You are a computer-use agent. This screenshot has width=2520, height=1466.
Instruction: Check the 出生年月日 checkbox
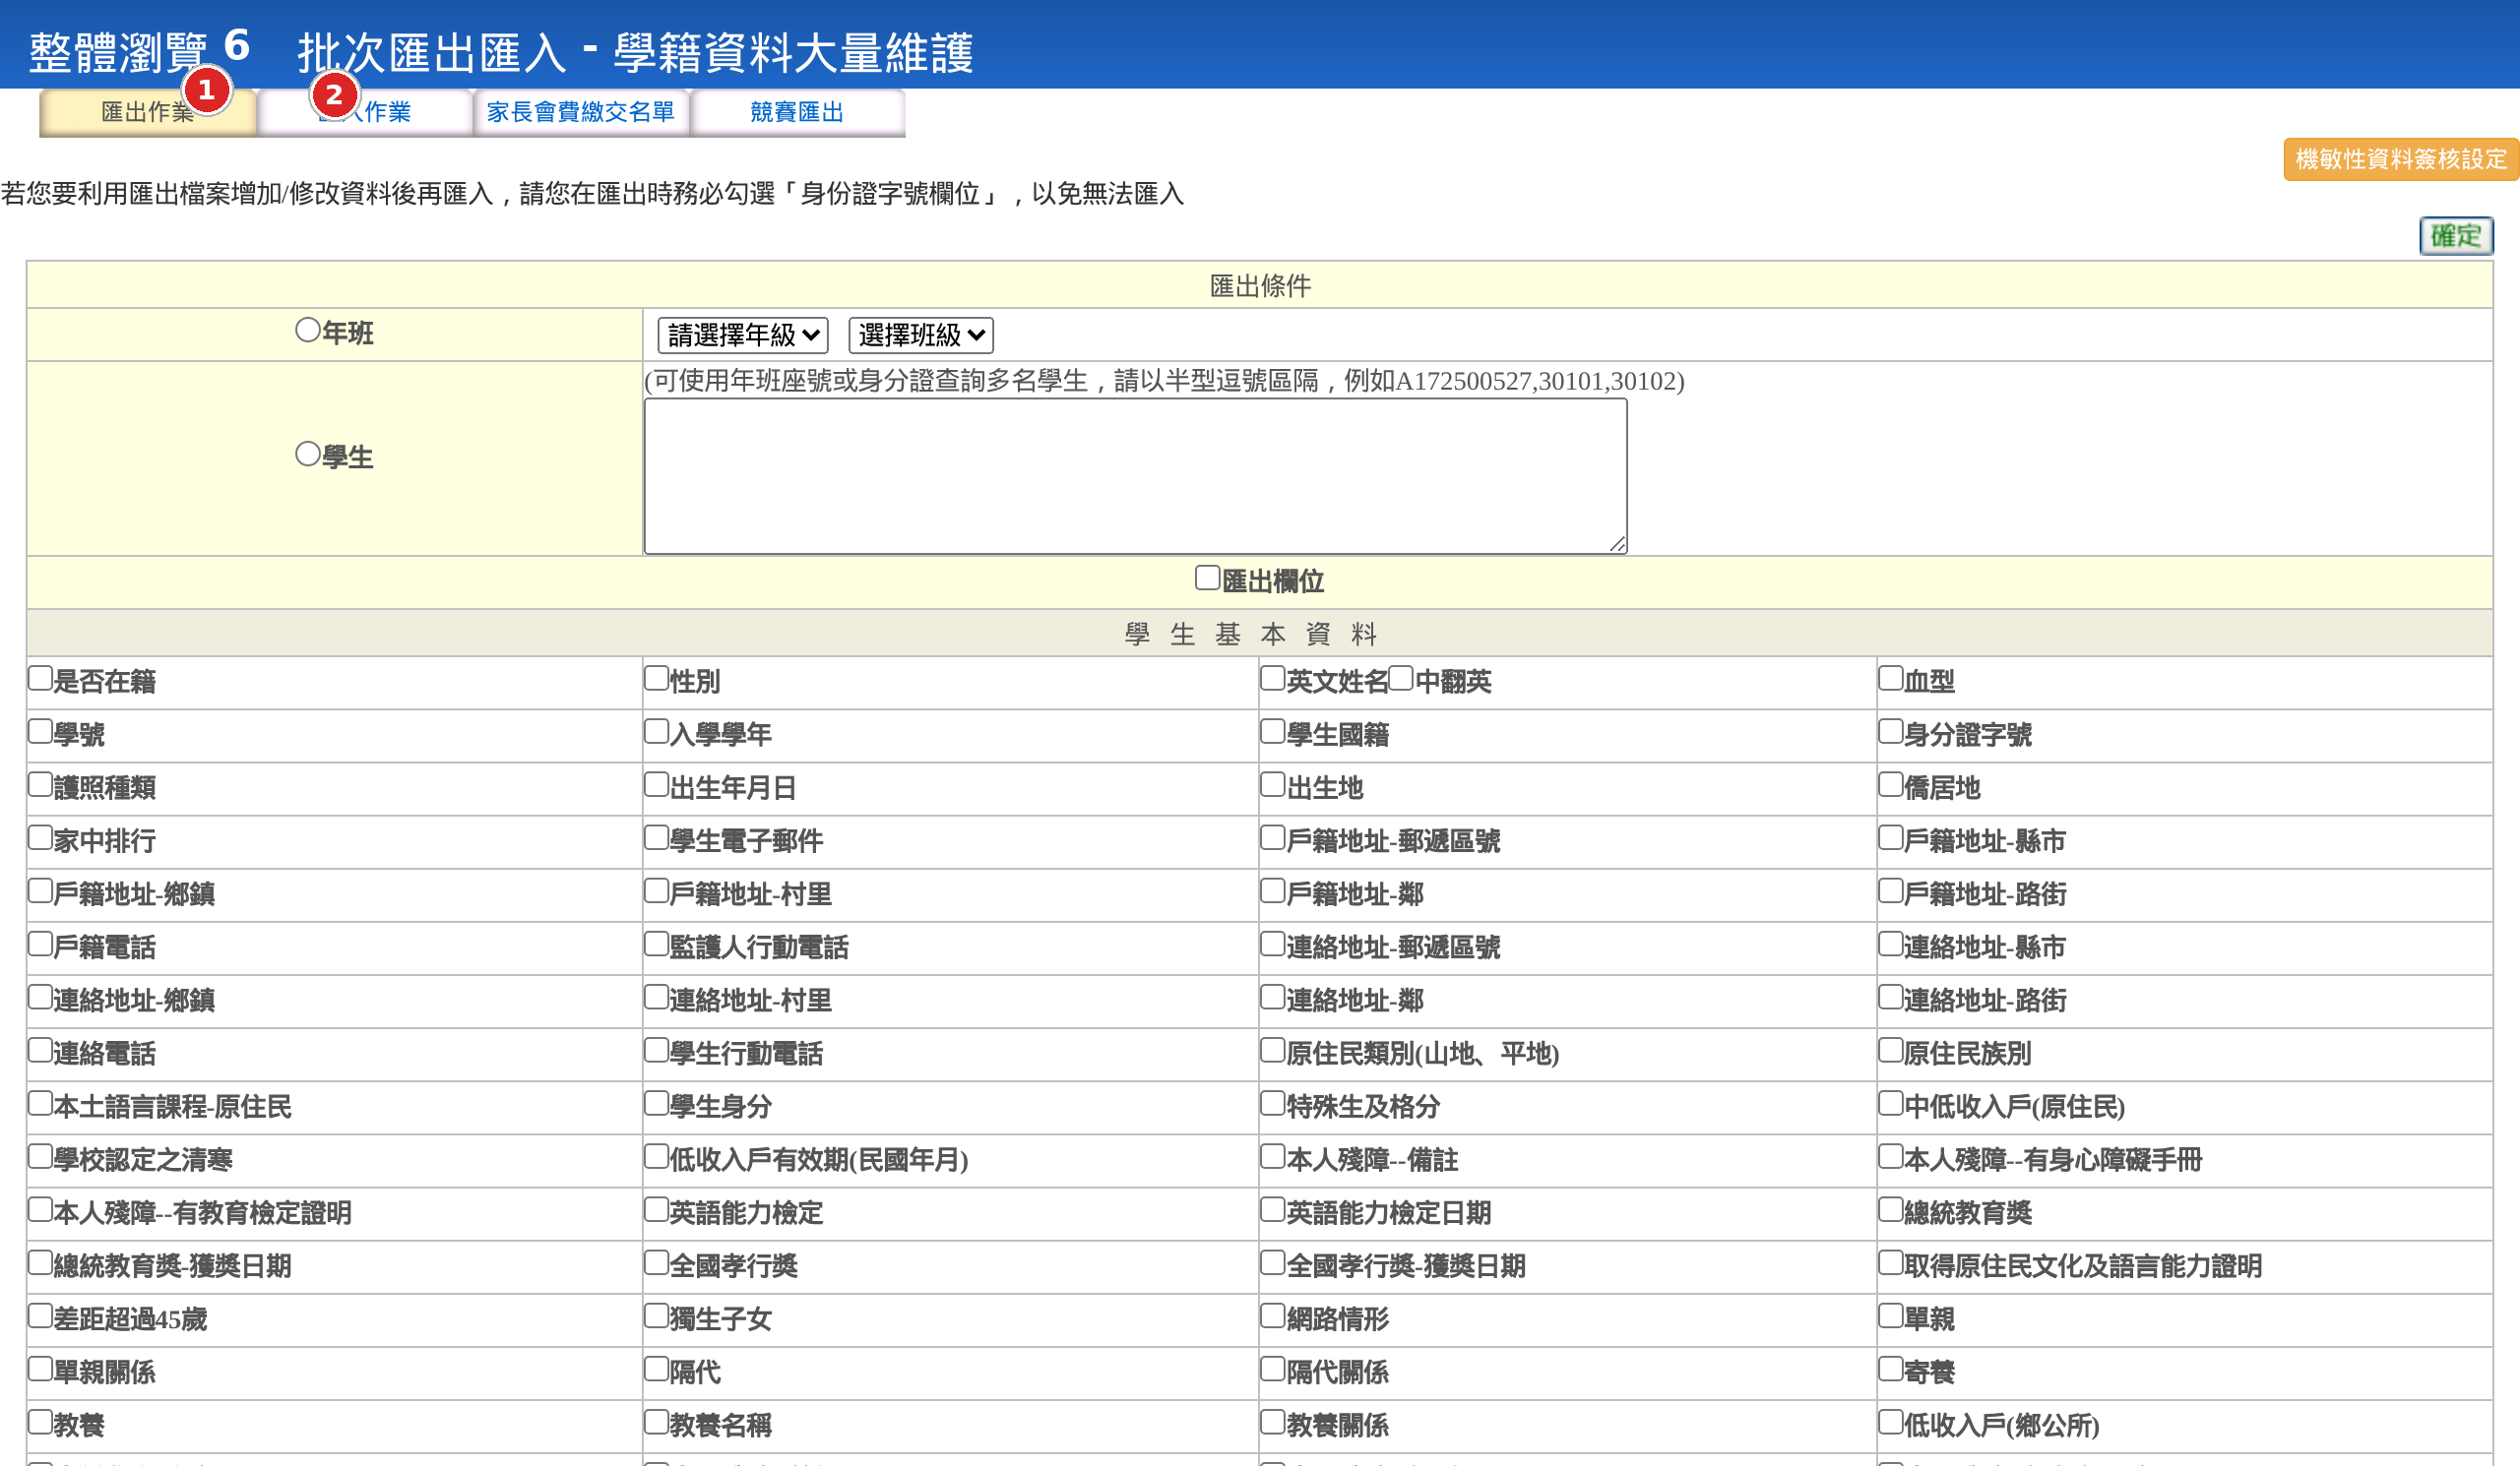tap(656, 784)
